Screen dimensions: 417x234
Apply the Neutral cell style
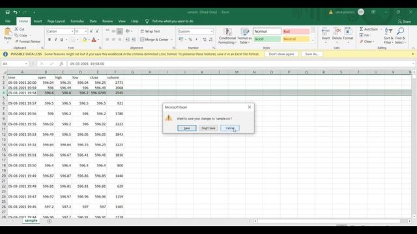tap(296, 39)
